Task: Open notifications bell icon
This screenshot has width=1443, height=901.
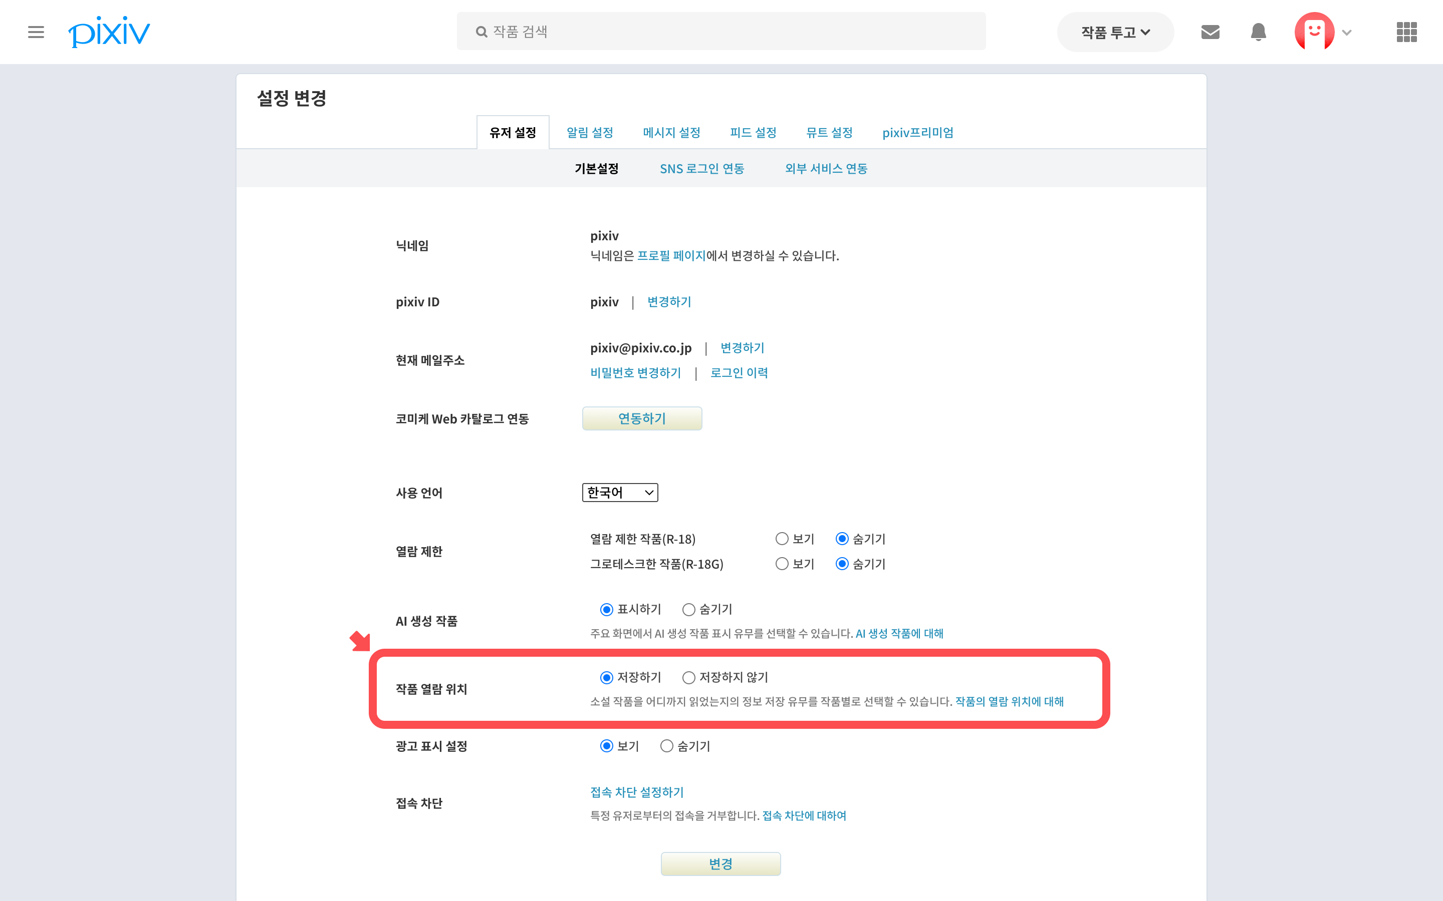Action: tap(1258, 32)
